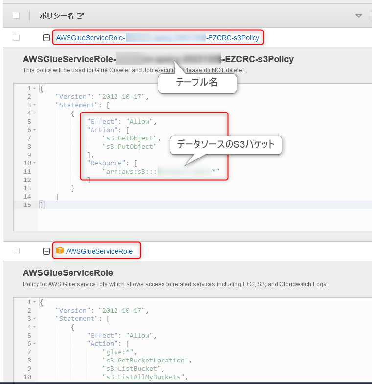The width and height of the screenshot is (372, 384).
Task: Fold line 1 in the AWSGlueServiceRole JSON editor
Action: [35, 302]
